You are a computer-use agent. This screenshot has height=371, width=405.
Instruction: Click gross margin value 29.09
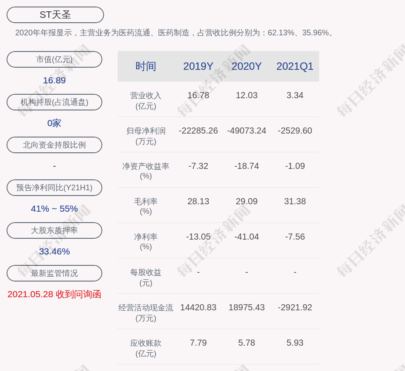246,201
